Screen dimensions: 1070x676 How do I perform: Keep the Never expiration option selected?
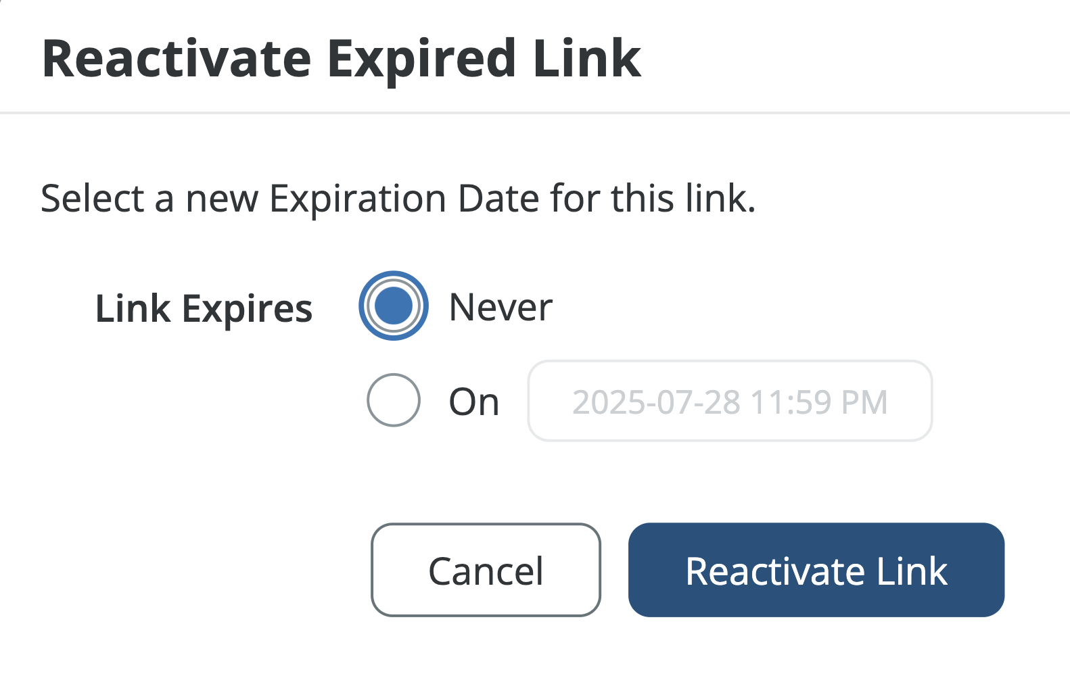tap(393, 306)
